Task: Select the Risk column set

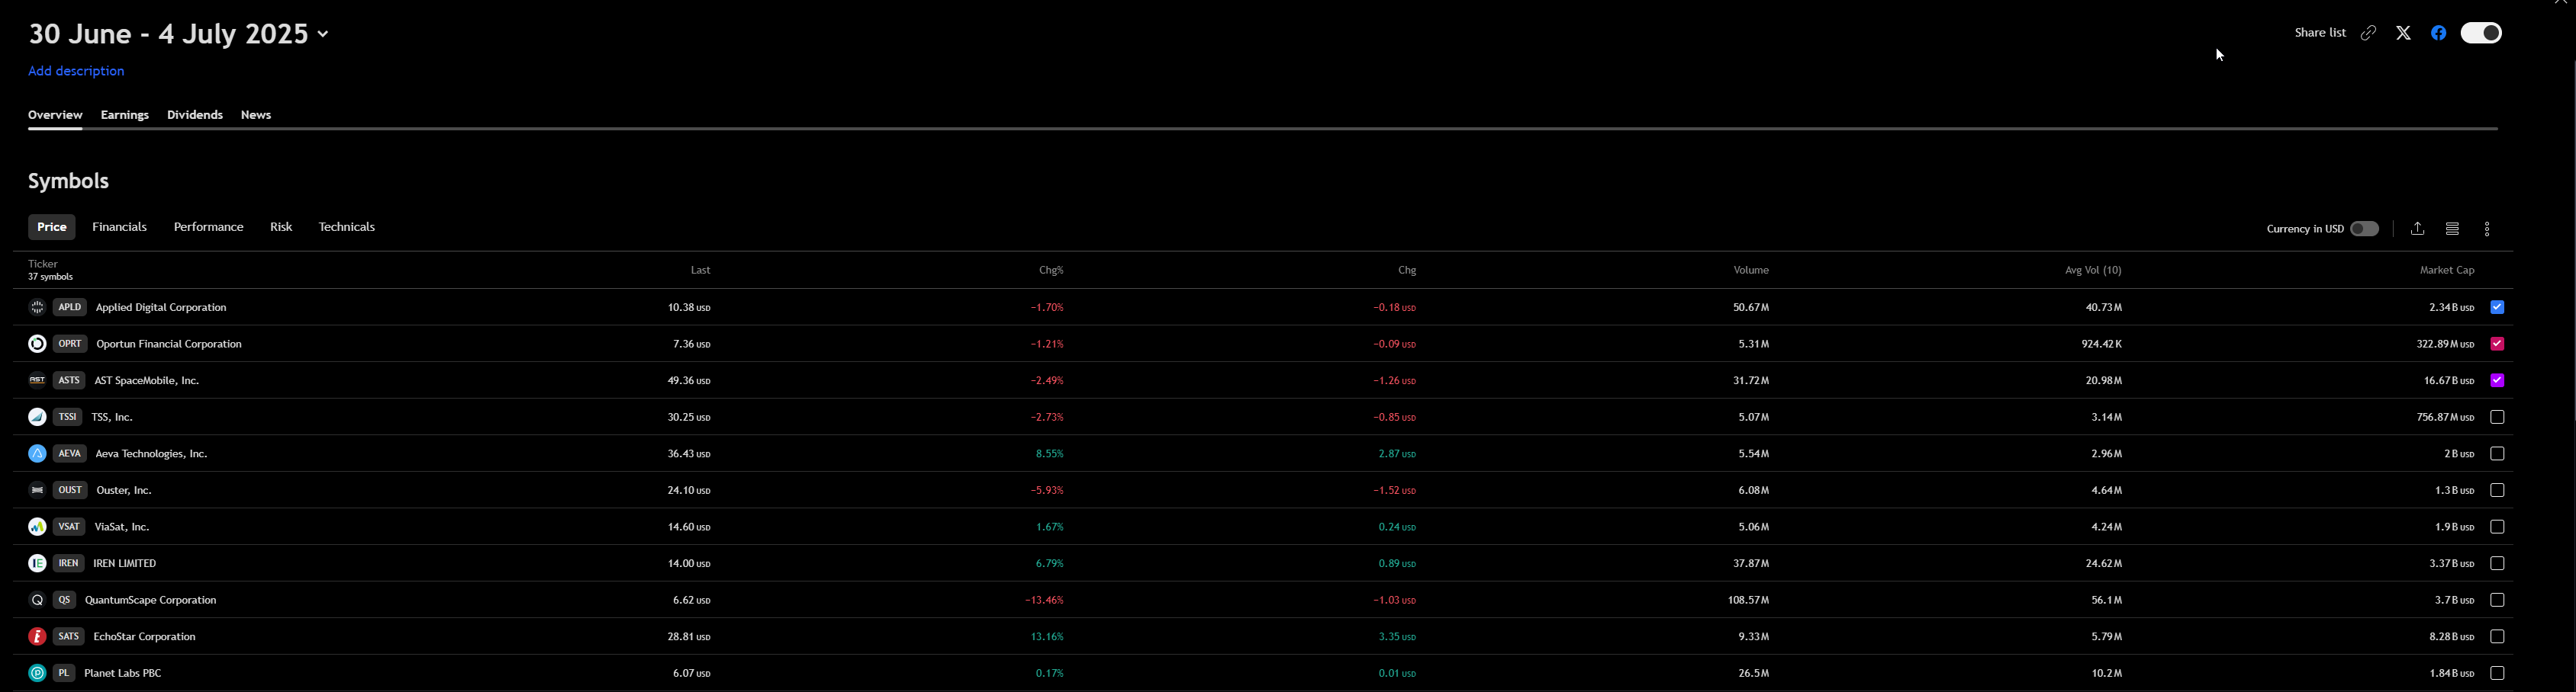Action: (x=281, y=226)
